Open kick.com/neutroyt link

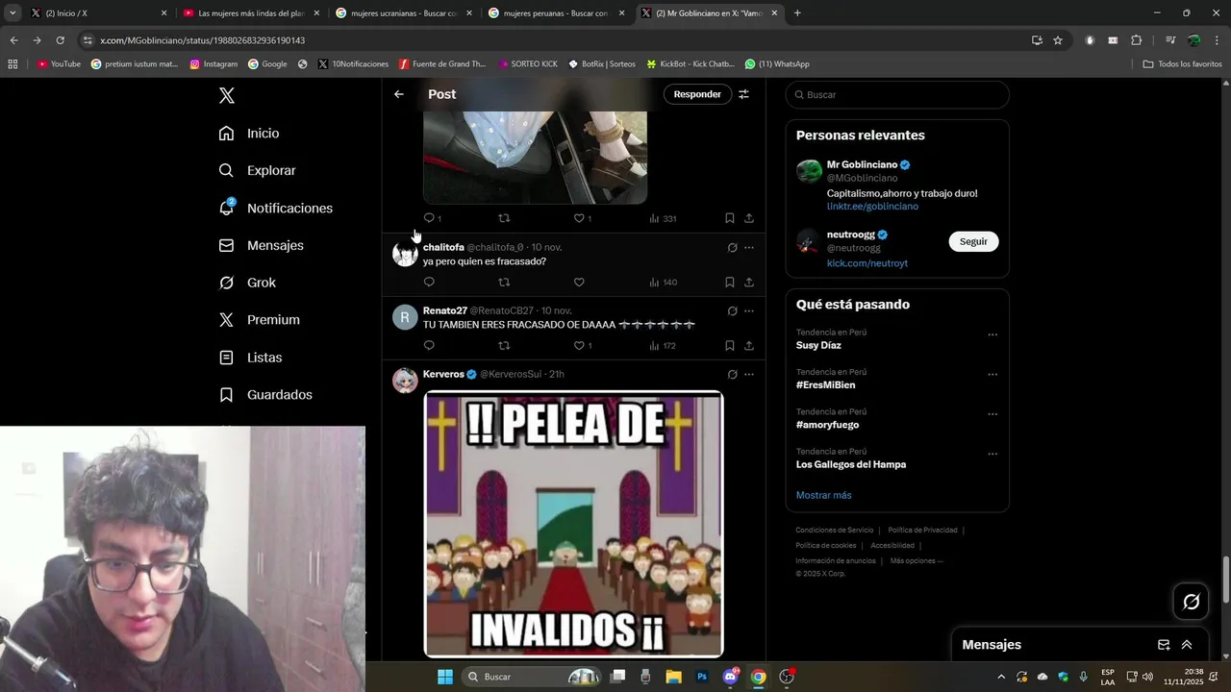(x=867, y=263)
